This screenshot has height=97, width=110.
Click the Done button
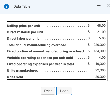pyautogui.click(x=64, y=91)
